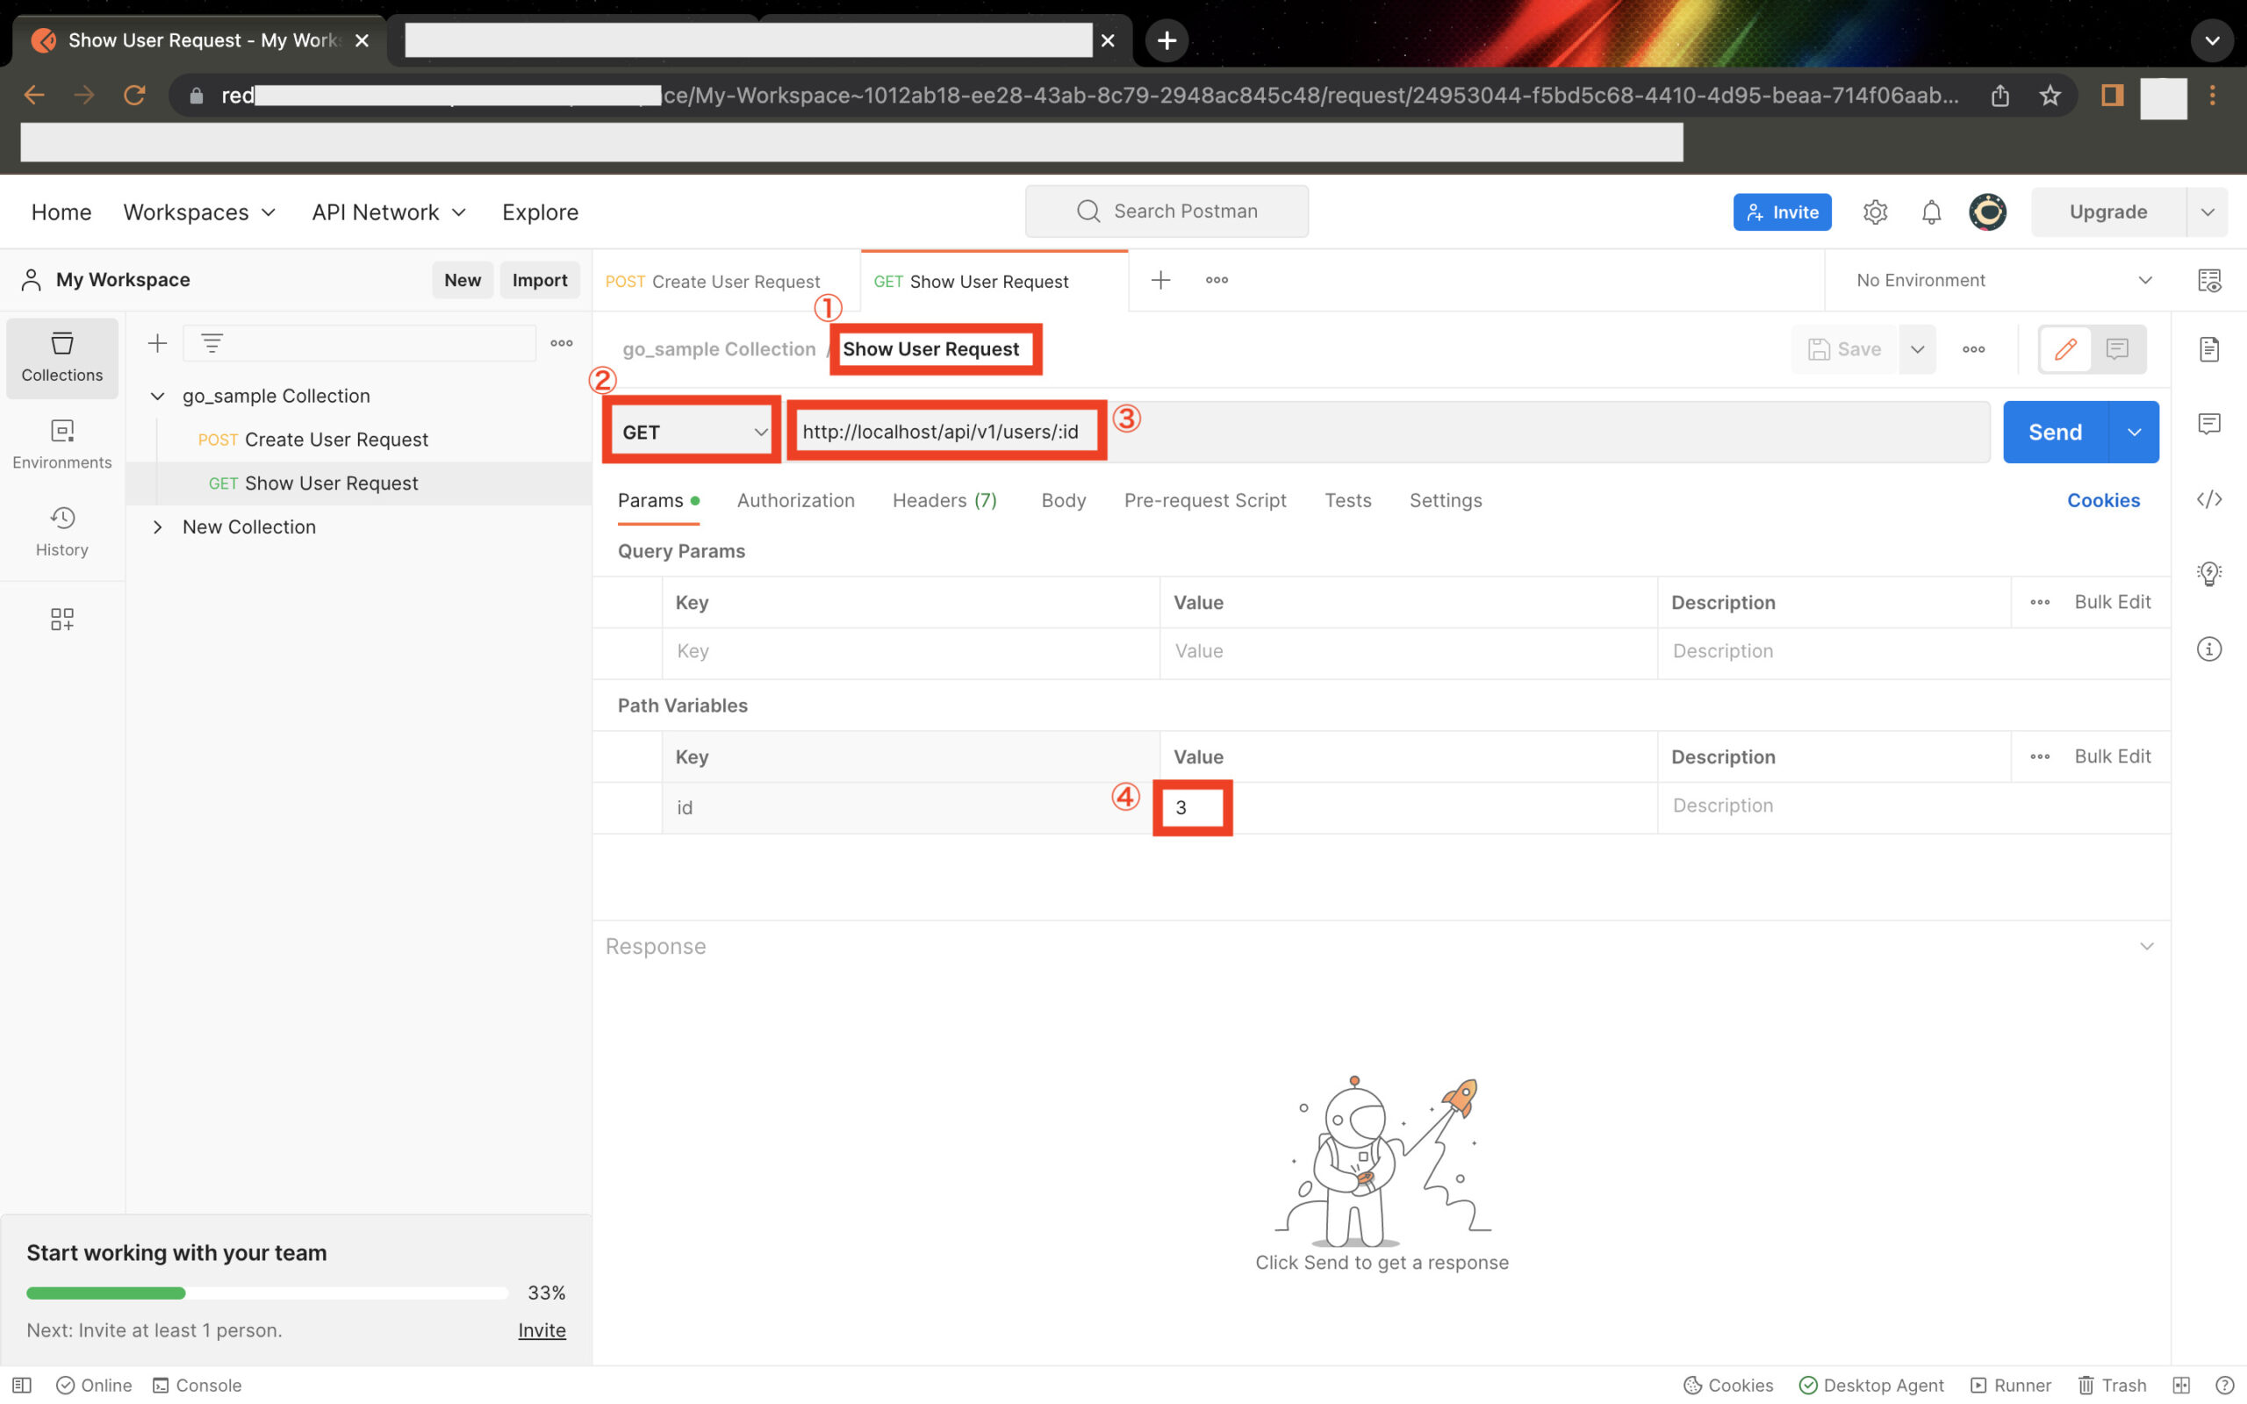Image resolution: width=2247 pixels, height=1404 pixels.
Task: Click the environment quick look icon
Action: pyautogui.click(x=2209, y=281)
